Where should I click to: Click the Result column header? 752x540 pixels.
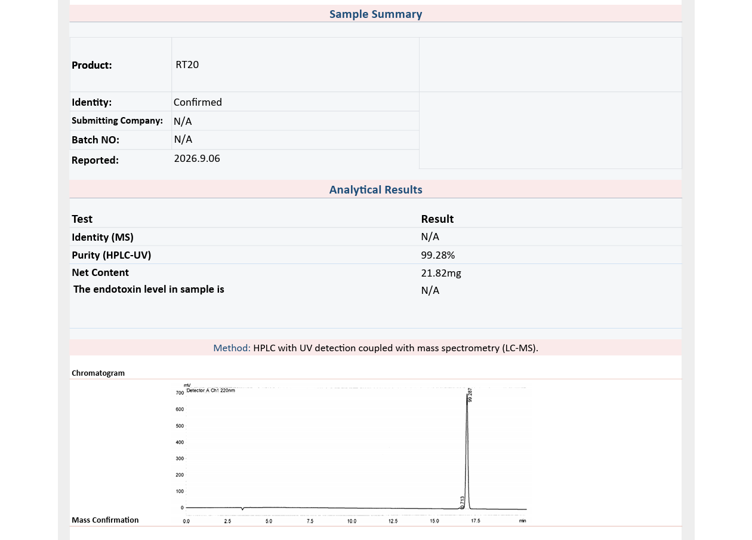pos(437,219)
